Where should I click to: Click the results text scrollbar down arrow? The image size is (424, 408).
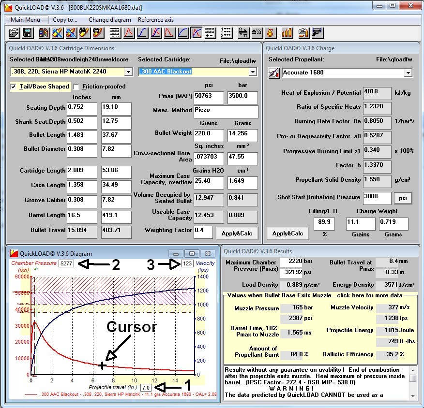(x=413, y=396)
